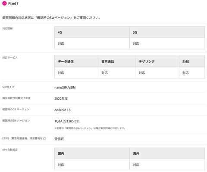
Task: Click 対応 value under データ通信
Action: point(61,73)
